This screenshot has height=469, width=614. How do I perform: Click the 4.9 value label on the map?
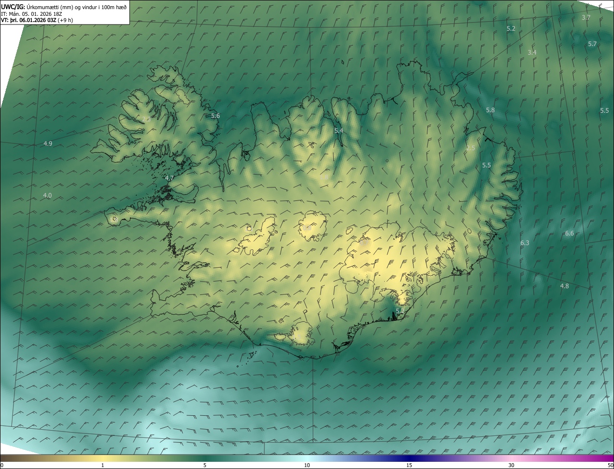click(x=47, y=144)
